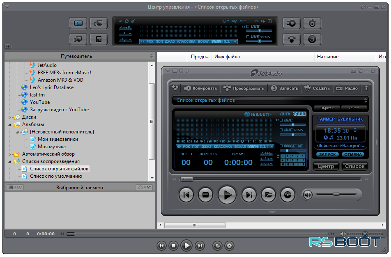Image resolution: width=391 pixels, height=257 pixels.
Task: Click the clock icon in control center display
Action: click(126, 21)
